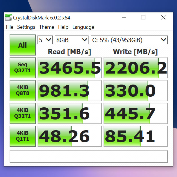Start the 4KiB Q1T1 test
This screenshot has height=177, width=177.
click(x=23, y=136)
